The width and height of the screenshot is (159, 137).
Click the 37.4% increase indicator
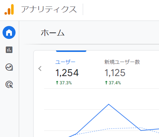(113, 83)
